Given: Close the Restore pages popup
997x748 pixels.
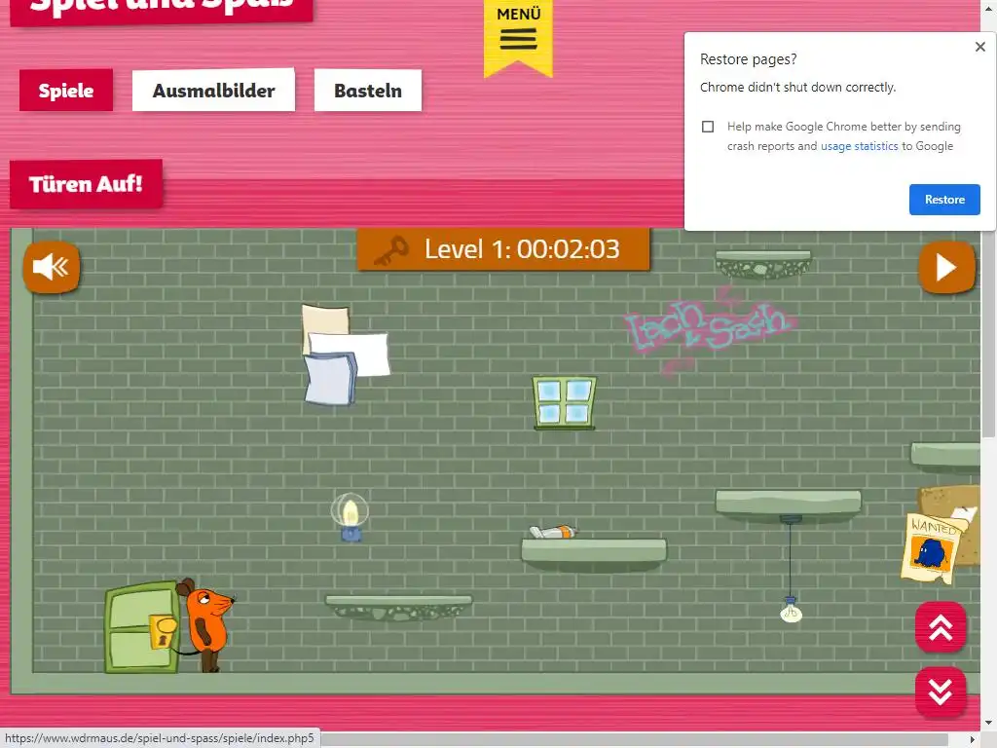Looking at the screenshot, I should [979, 47].
